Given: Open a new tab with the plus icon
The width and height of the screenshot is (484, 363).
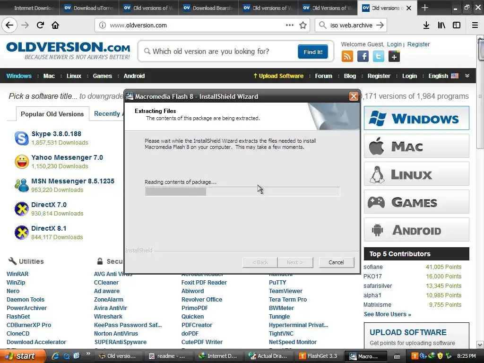Looking at the screenshot, I should click(425, 8).
